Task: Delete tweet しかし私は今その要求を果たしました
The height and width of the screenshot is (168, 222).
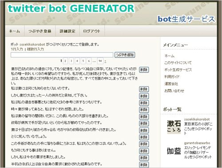Action: [x=144, y=158]
